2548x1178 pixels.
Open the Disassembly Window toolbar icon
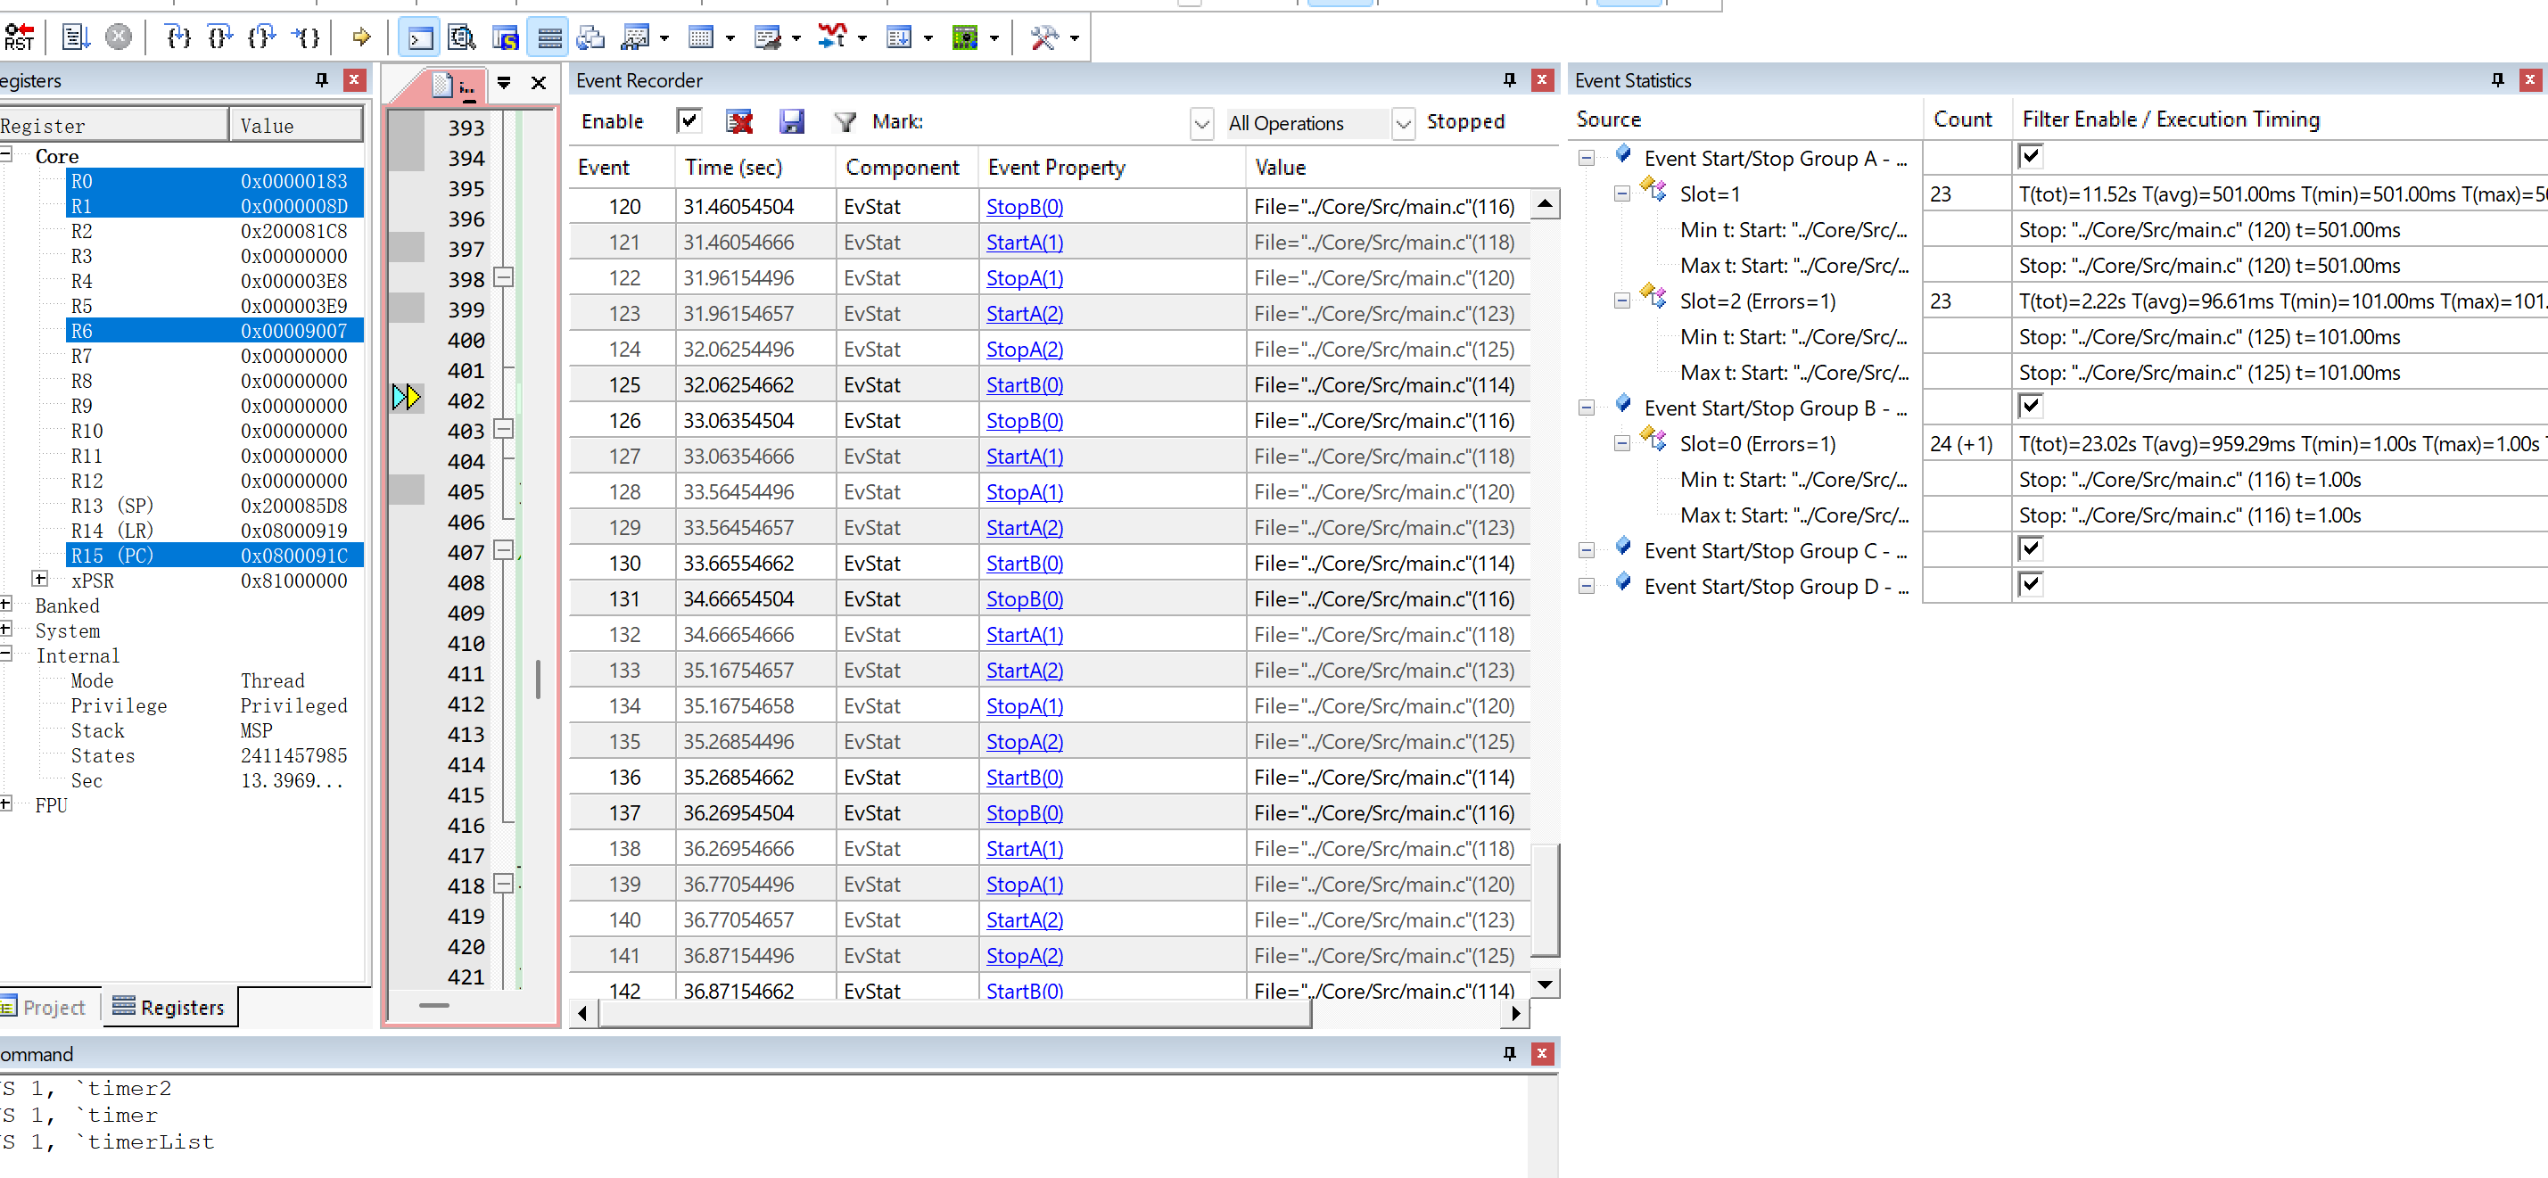[462, 37]
